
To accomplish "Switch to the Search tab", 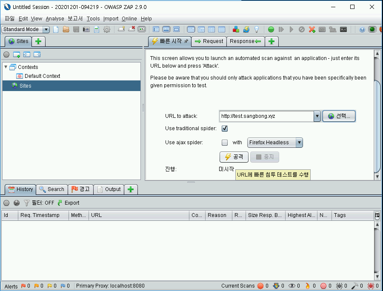I will click(52, 189).
